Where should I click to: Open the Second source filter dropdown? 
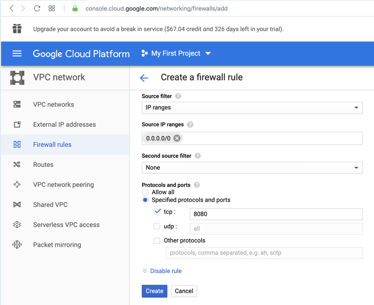[252, 168]
